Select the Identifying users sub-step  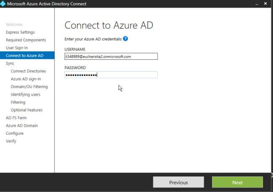[26, 94]
